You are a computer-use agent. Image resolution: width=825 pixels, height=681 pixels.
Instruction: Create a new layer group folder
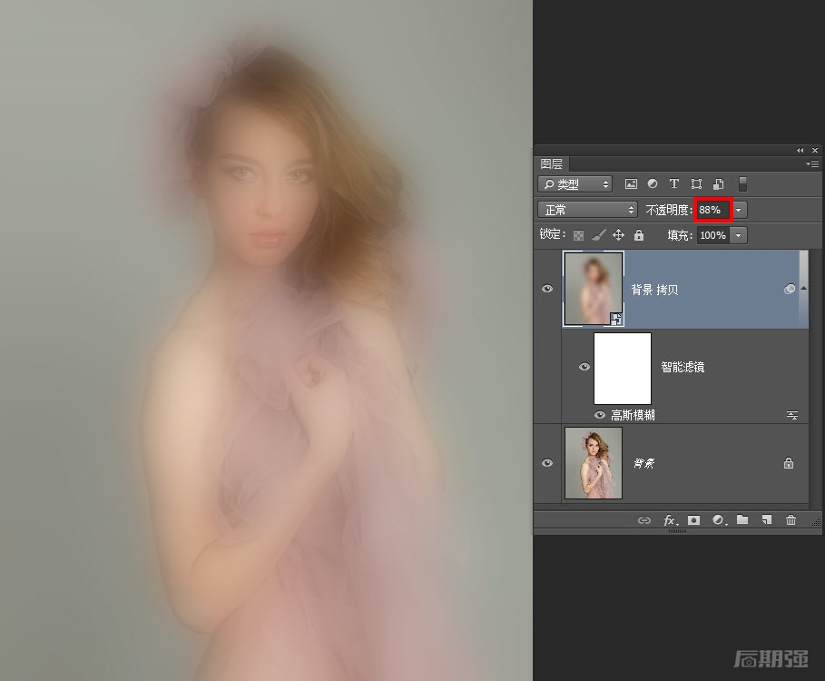click(742, 520)
